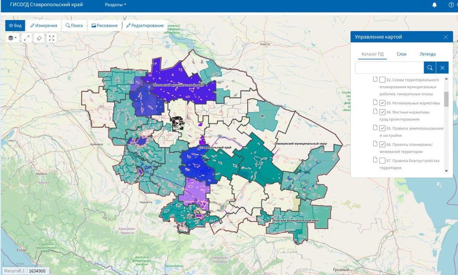This screenshot has width=458, height=275.
Task: Clear the catalog search with X button
Action: tap(442, 68)
